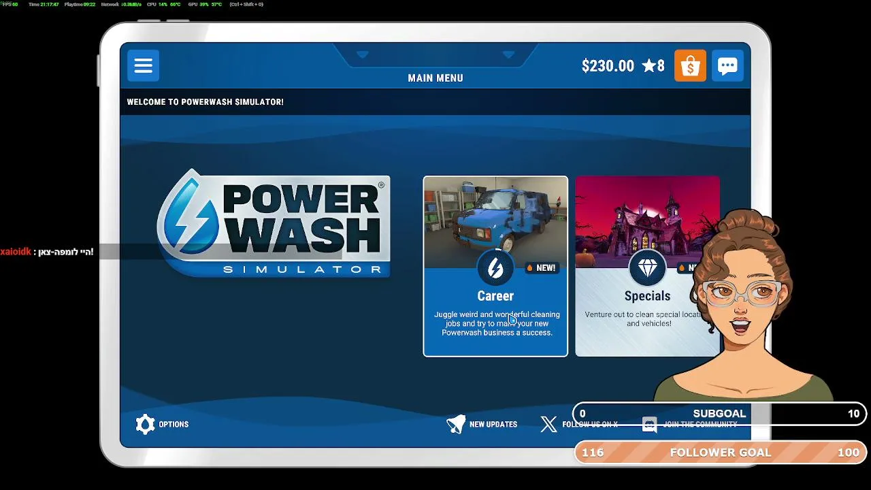Click the "Playtime 09:22" overlay readout

click(x=80, y=4)
